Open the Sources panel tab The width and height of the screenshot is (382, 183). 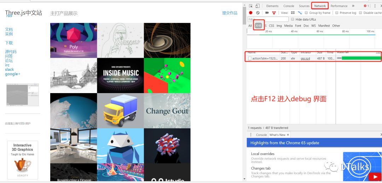pos(304,6)
